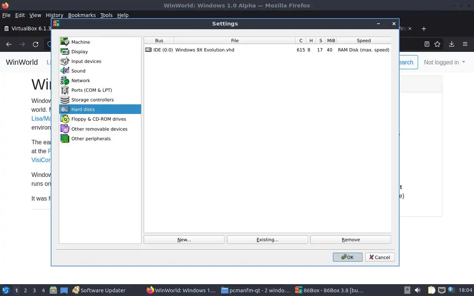Switch to virtual desktop 2
The height and width of the screenshot is (296, 474).
pyautogui.click(x=25, y=290)
